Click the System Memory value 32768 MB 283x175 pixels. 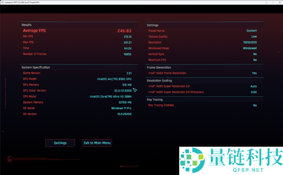(x=125, y=102)
